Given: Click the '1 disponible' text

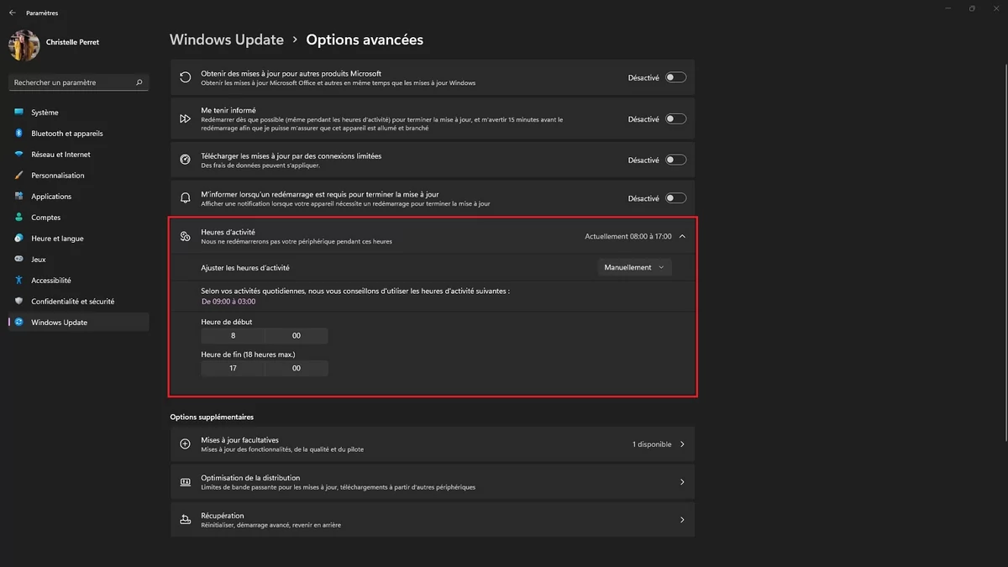Looking at the screenshot, I should pos(652,444).
